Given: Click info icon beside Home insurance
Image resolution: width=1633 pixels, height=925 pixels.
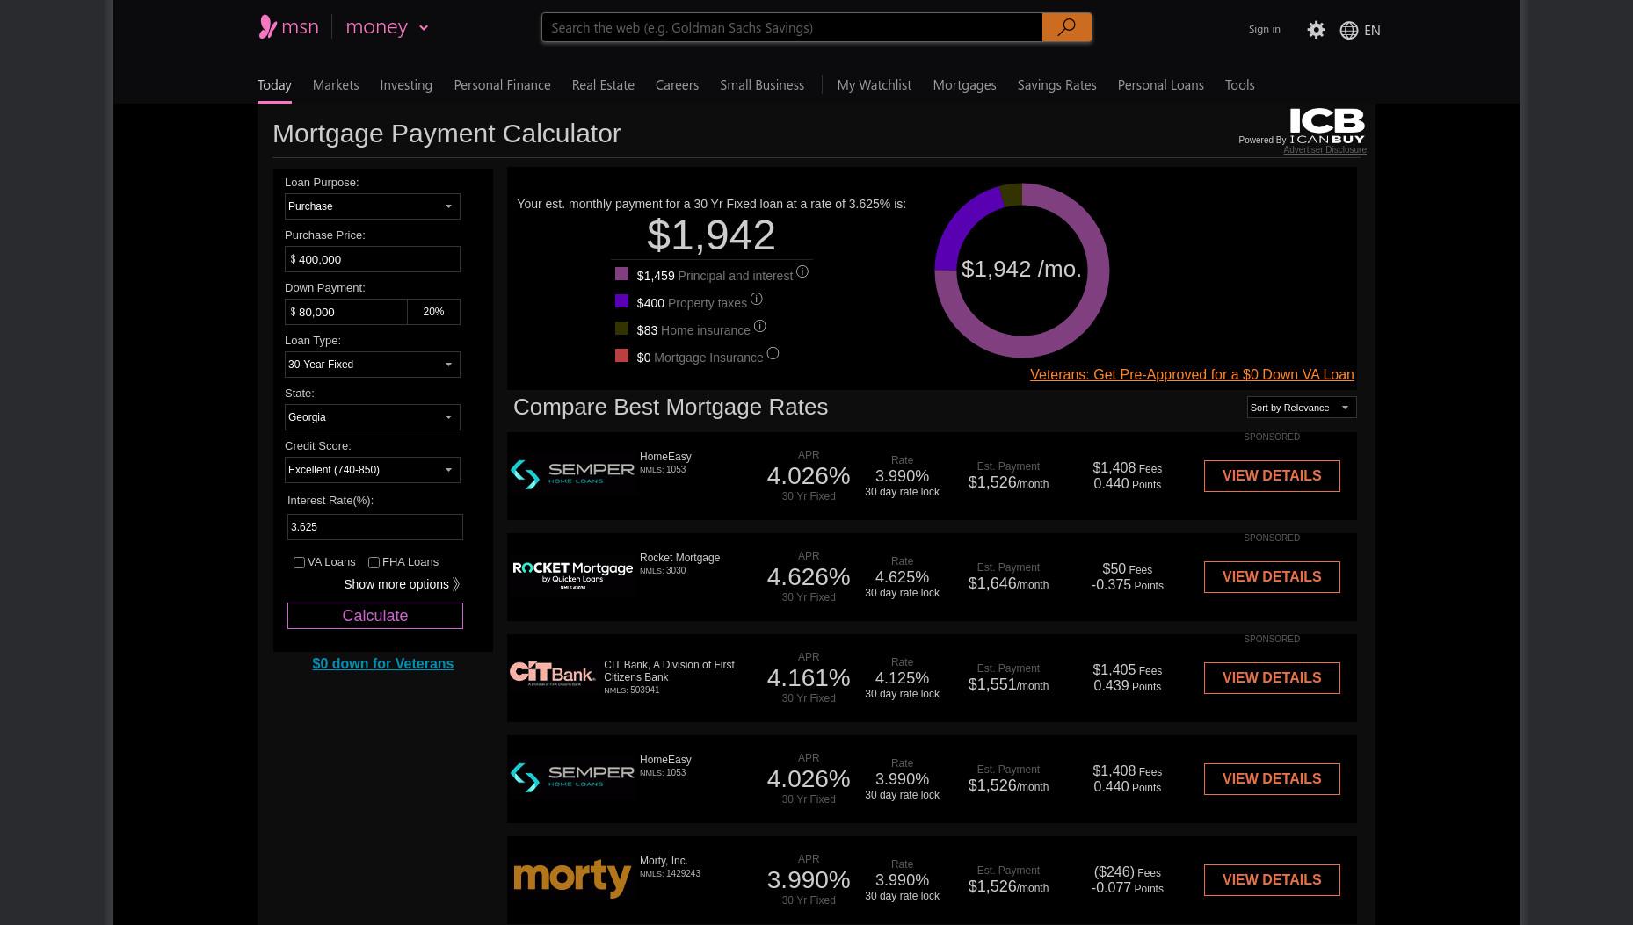Looking at the screenshot, I should tap(759, 327).
